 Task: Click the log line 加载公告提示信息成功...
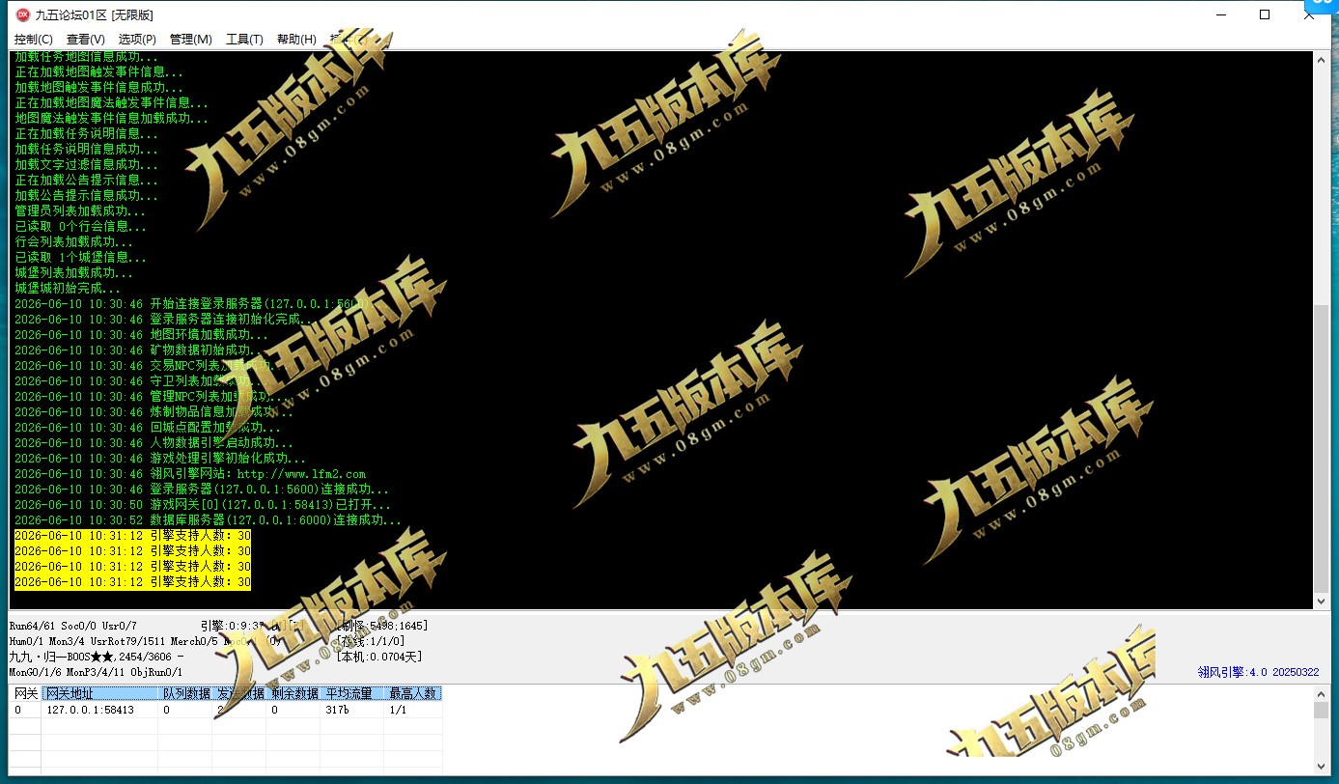tap(86, 195)
